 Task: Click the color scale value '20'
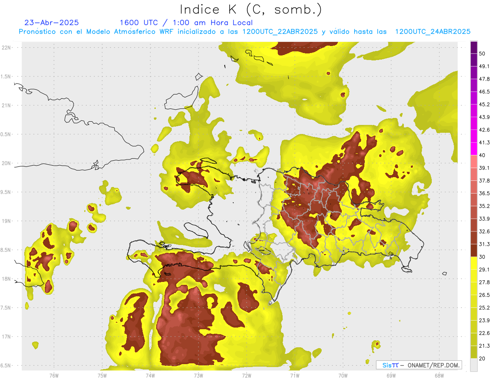click(482, 359)
